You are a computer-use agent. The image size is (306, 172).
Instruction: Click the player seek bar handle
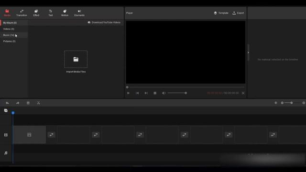(127, 87)
